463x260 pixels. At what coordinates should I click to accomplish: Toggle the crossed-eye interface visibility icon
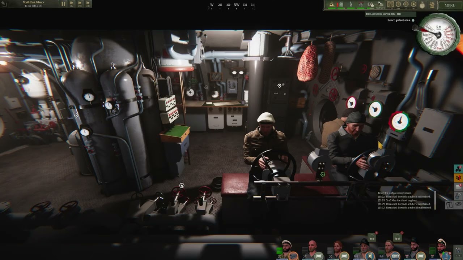[458, 205]
